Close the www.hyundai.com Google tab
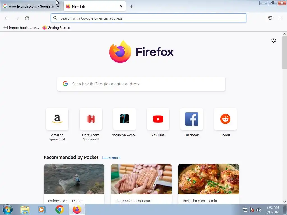This screenshot has width=287, height=215. click(x=58, y=6)
